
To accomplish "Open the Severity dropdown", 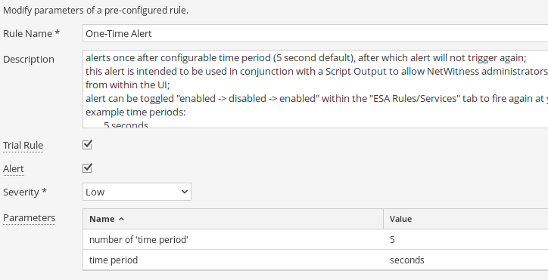I will [137, 192].
